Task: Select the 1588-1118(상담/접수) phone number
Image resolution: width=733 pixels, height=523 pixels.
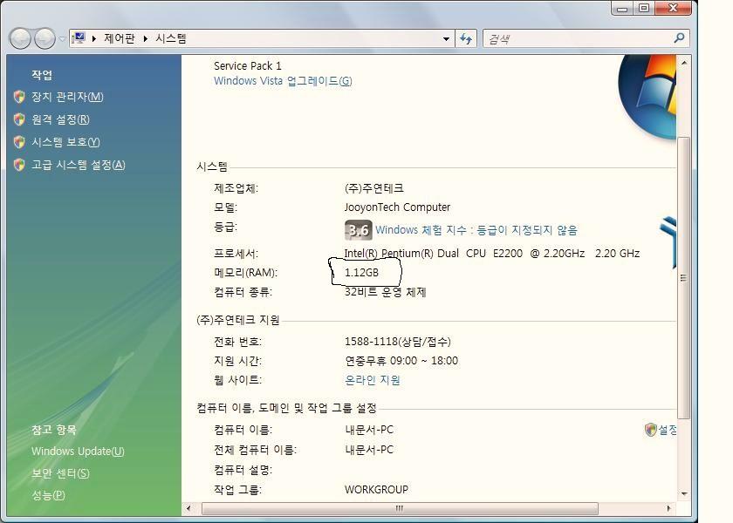Action: 398,342
